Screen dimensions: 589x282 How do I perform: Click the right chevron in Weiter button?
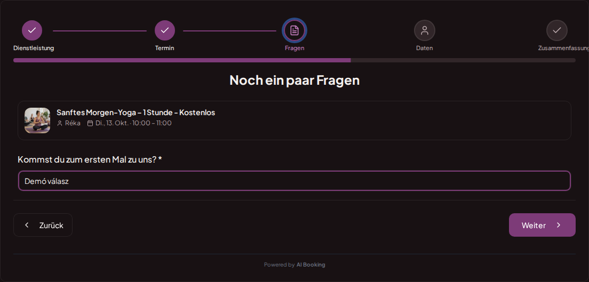click(559, 225)
